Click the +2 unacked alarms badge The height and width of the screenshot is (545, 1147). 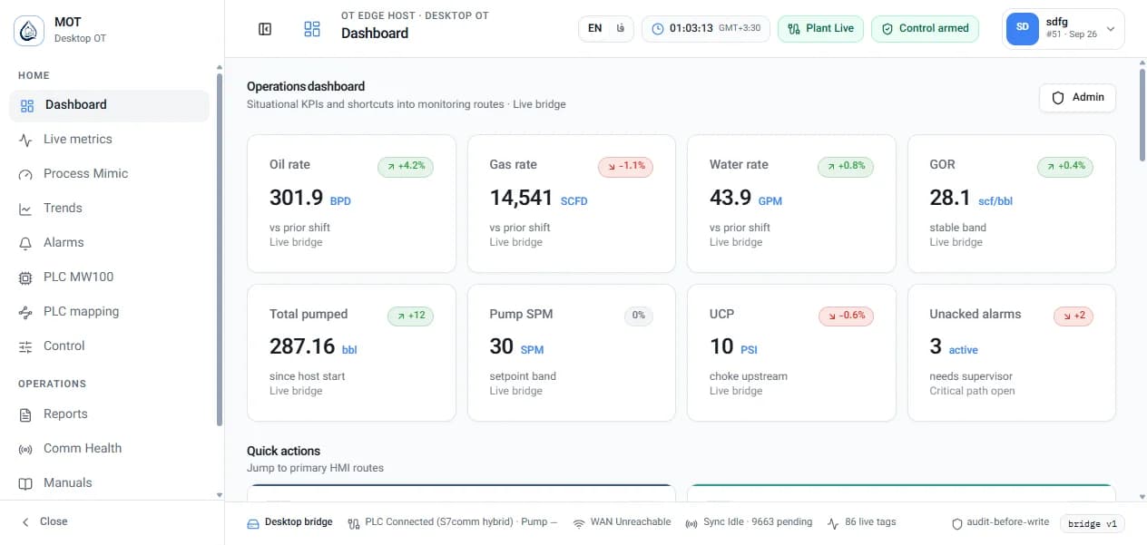pos(1073,316)
